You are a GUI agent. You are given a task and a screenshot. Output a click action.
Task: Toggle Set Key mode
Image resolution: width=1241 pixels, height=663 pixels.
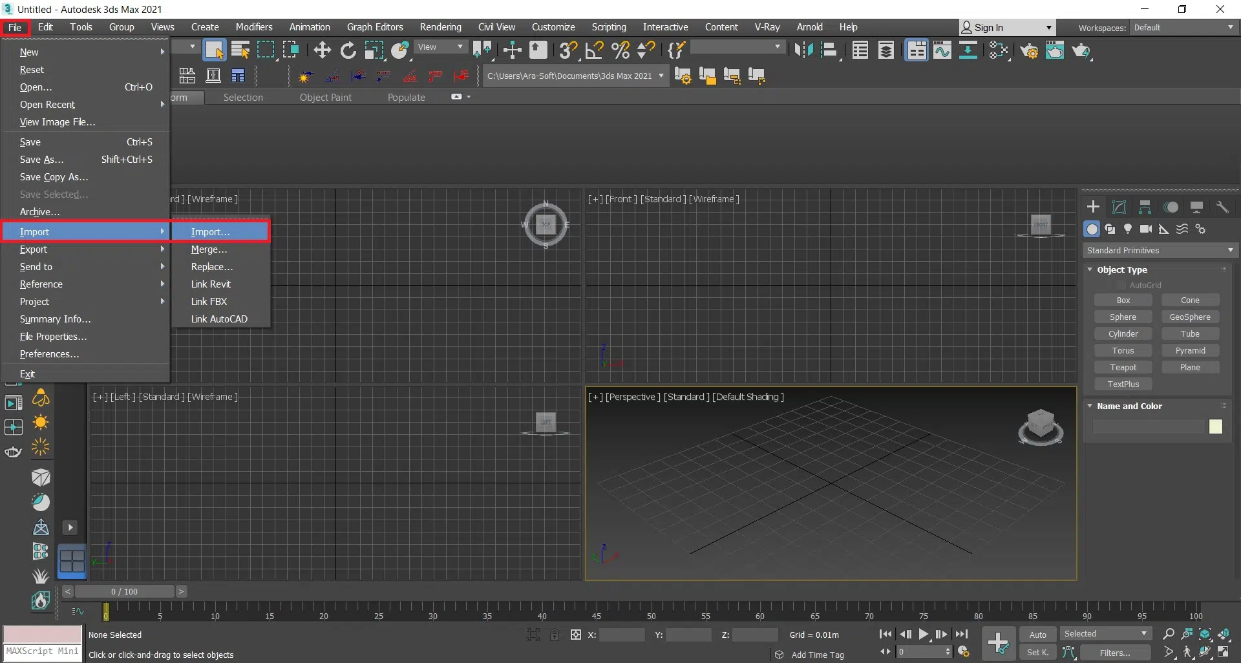click(1037, 652)
